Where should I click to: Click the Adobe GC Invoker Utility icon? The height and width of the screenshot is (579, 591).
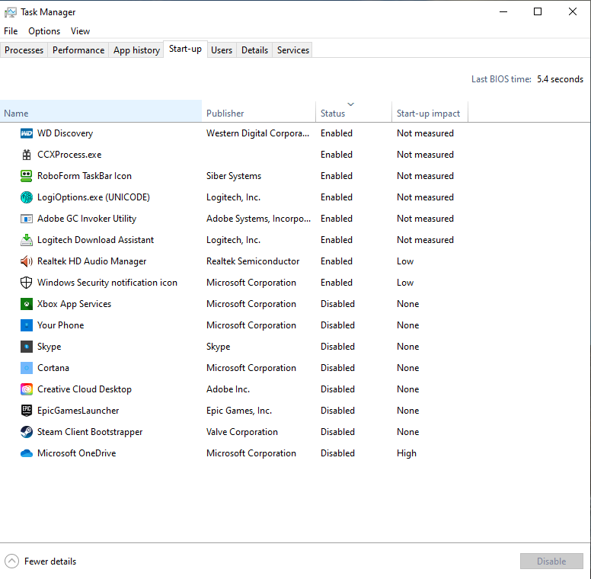pyautogui.click(x=27, y=219)
